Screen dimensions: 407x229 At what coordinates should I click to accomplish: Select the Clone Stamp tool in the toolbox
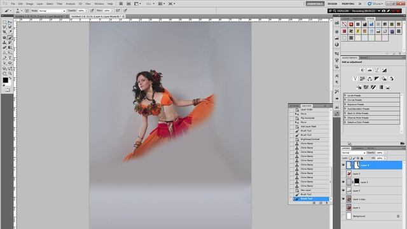pyautogui.click(x=4, y=43)
